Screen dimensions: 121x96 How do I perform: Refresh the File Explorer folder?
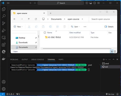36,19
